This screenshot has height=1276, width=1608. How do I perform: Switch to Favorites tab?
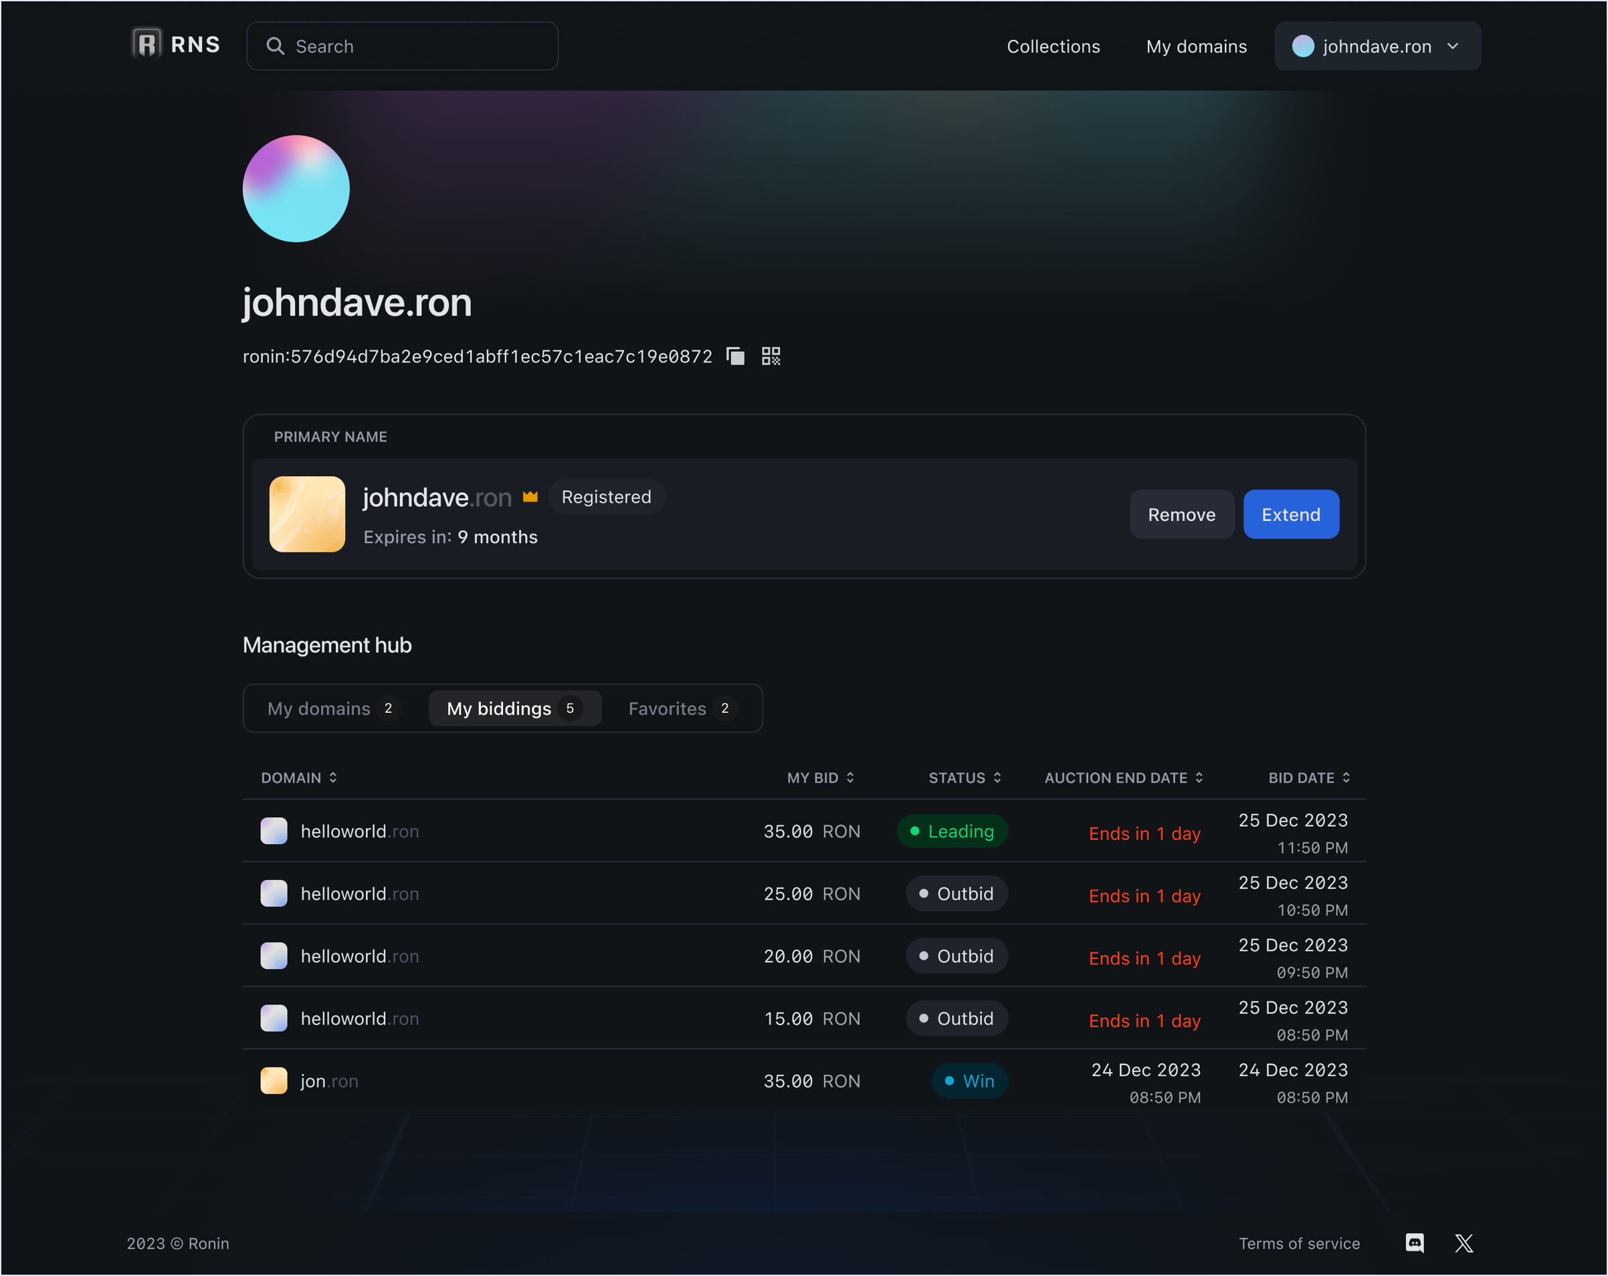[682, 708]
